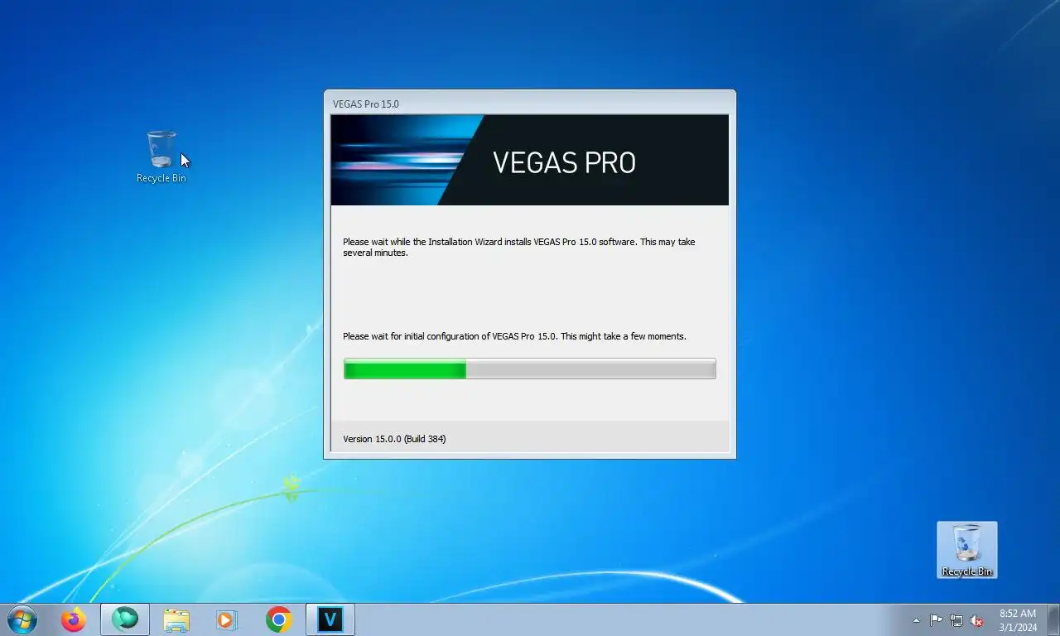Viewport: 1060px width, 636px height.
Task: Launch Firefox from the taskbar
Action: [x=74, y=619]
